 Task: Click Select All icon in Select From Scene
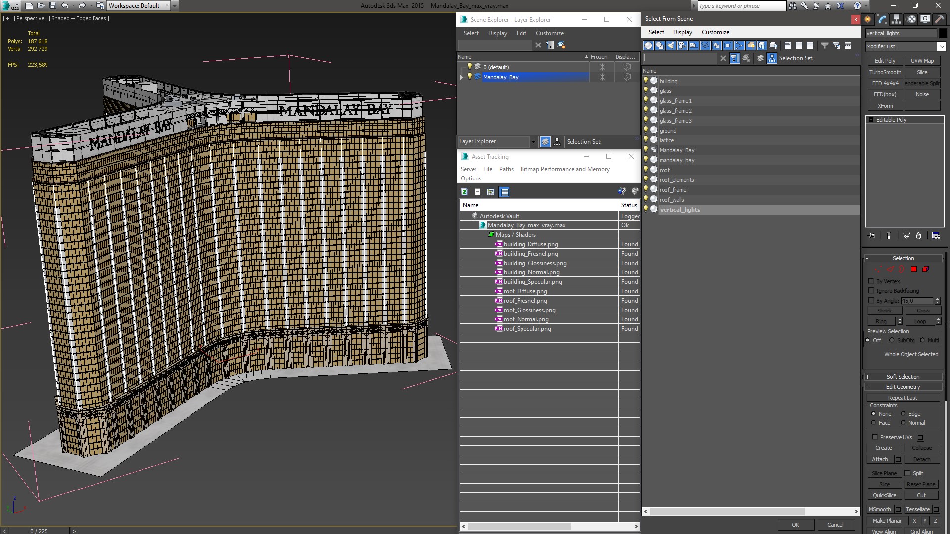click(788, 45)
